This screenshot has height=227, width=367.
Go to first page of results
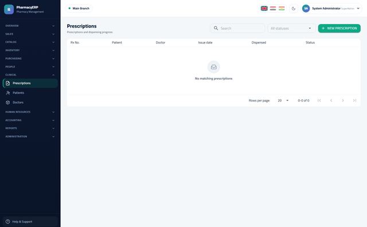tap(319, 100)
